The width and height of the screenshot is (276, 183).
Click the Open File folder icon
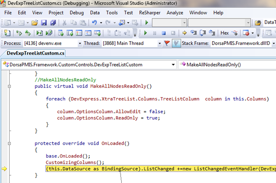click(34, 23)
